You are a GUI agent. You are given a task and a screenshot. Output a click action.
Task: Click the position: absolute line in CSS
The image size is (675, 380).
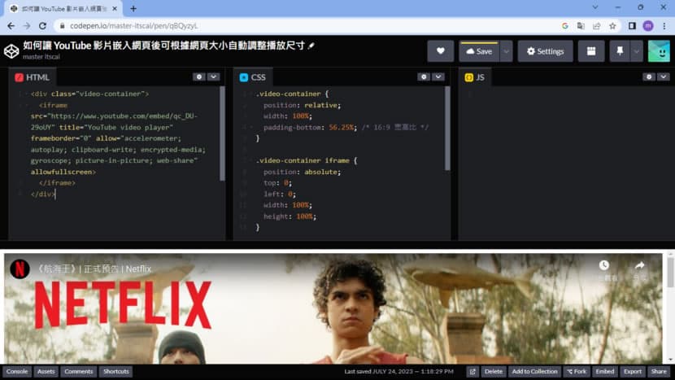point(303,172)
